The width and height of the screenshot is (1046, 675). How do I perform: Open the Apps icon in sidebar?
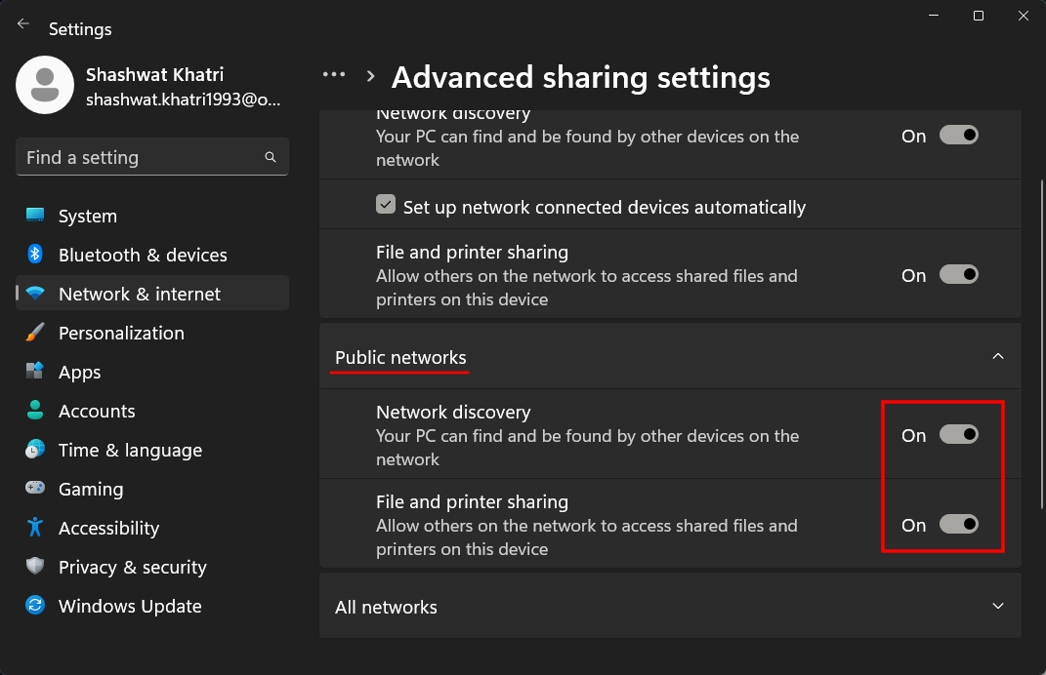35,372
